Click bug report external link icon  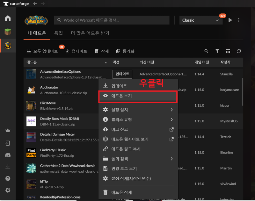coord(171,129)
